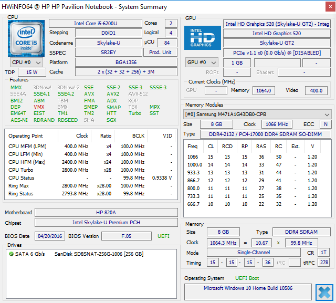Click the Intel Core i5 logo image
Screen dimensions: 336x303
tap(26, 38)
